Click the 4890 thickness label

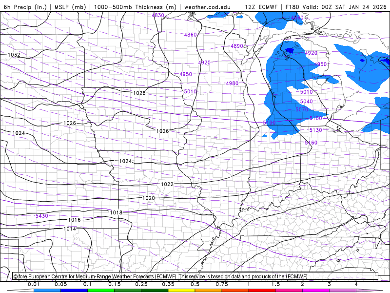237,46
